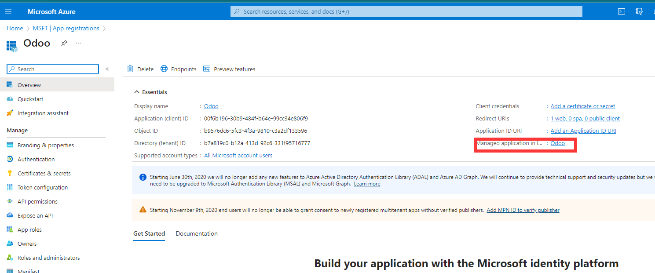
Task: Click the blue info icon in ADAL notice
Action: coord(143,178)
